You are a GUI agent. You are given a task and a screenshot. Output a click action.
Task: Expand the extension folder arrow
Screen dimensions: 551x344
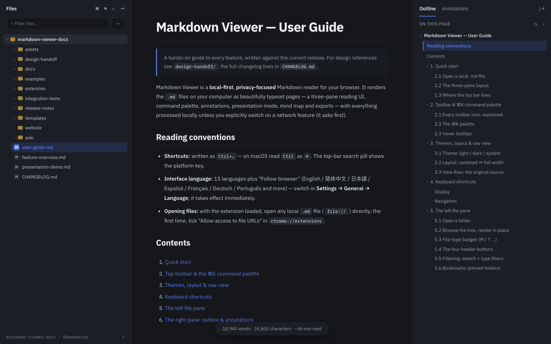[x=14, y=89]
